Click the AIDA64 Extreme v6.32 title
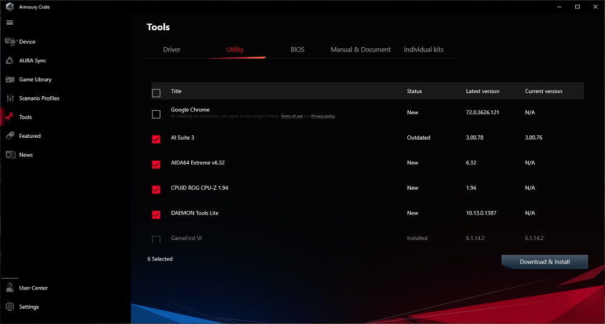The width and height of the screenshot is (605, 324). pyautogui.click(x=198, y=163)
